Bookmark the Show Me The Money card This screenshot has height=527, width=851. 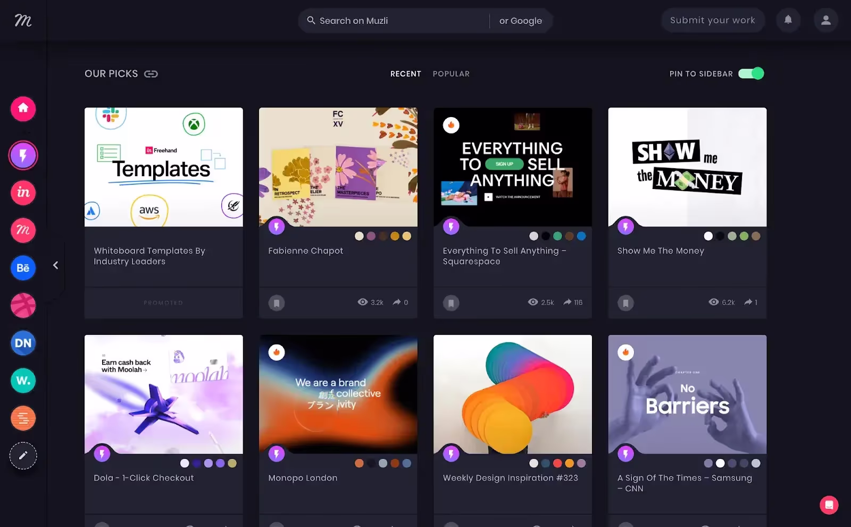pyautogui.click(x=625, y=303)
